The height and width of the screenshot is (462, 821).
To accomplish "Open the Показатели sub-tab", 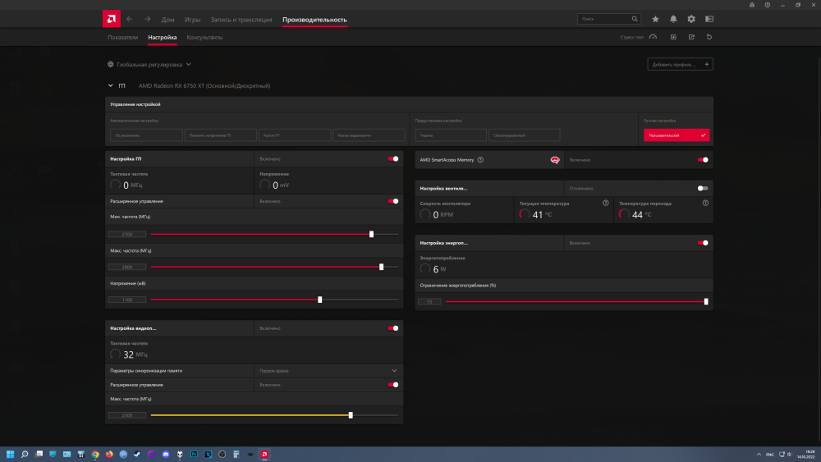I will pos(123,37).
